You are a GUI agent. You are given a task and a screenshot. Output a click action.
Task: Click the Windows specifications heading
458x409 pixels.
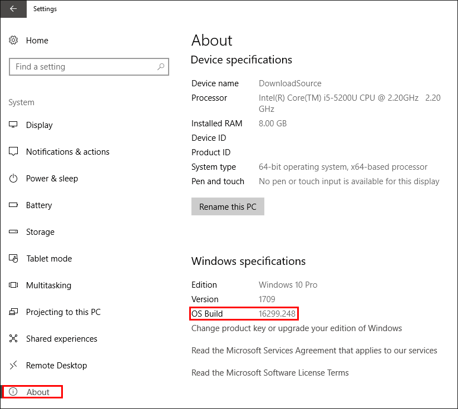[249, 261]
